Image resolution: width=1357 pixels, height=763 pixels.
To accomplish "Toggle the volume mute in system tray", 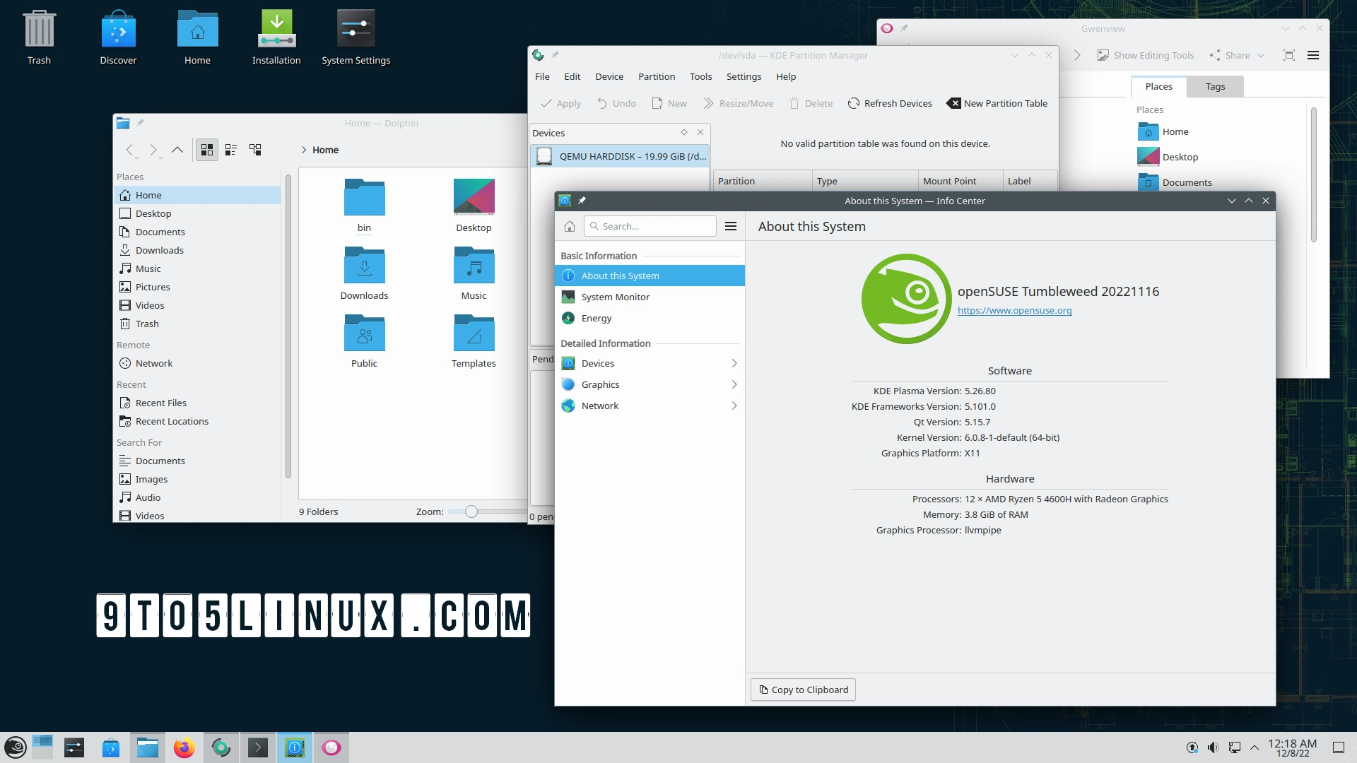I will pos(1213,747).
